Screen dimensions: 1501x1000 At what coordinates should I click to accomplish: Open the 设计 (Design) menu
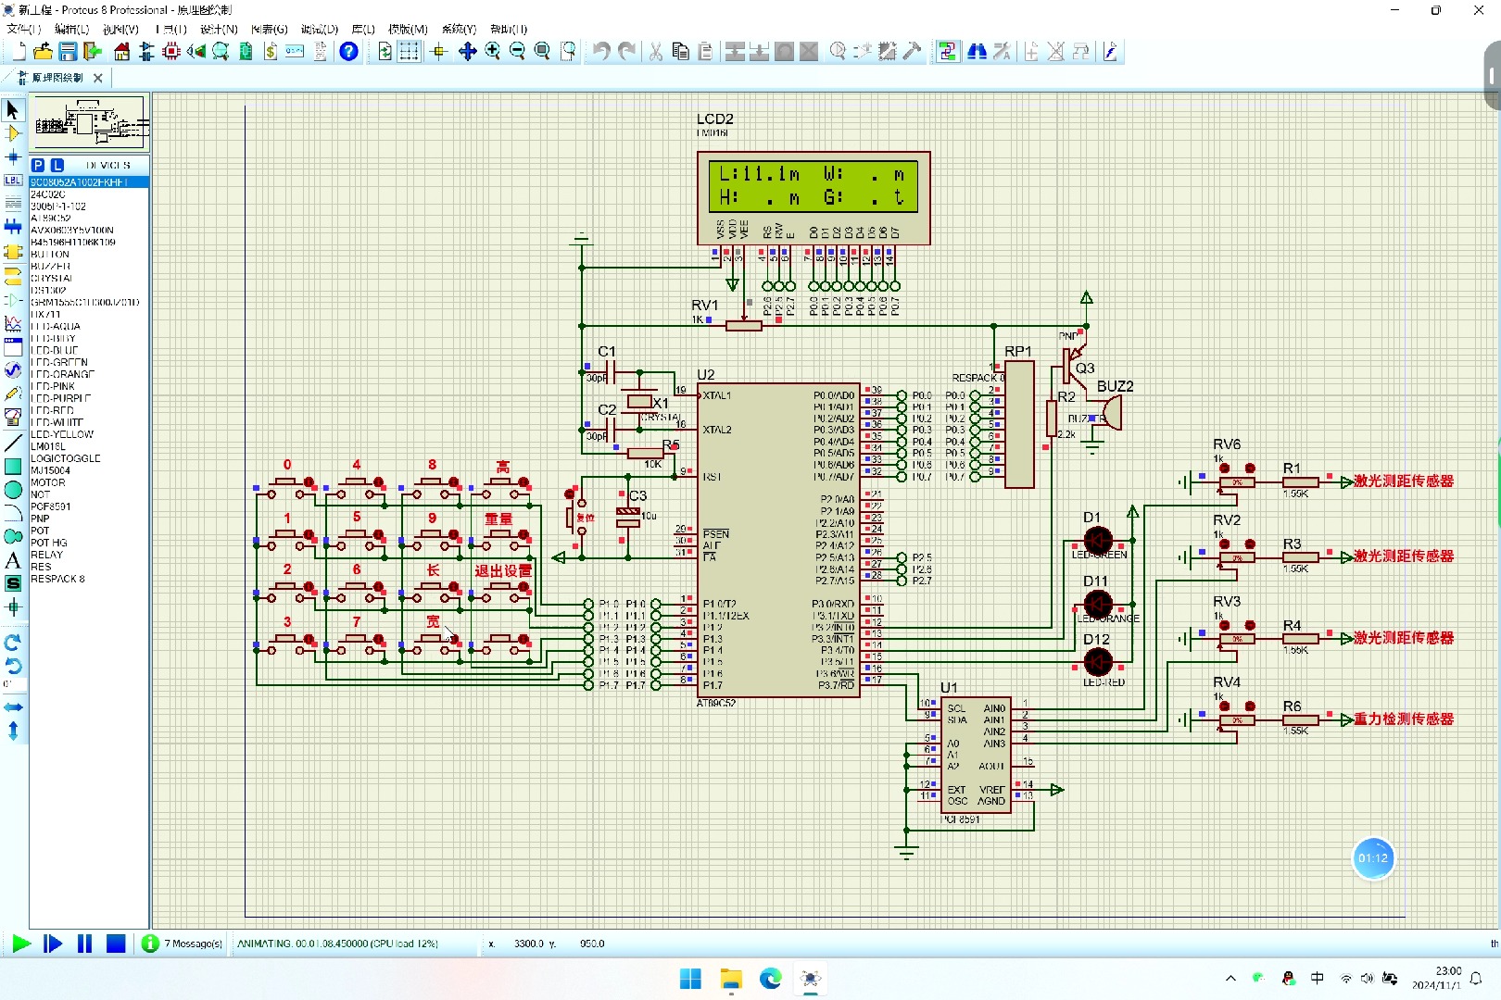click(x=219, y=30)
